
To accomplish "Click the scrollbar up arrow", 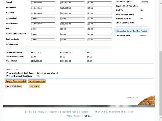I will click(x=161, y=3).
